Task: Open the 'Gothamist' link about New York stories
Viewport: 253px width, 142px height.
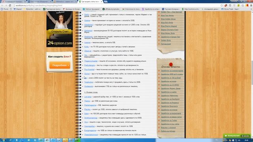Action: (88, 31)
